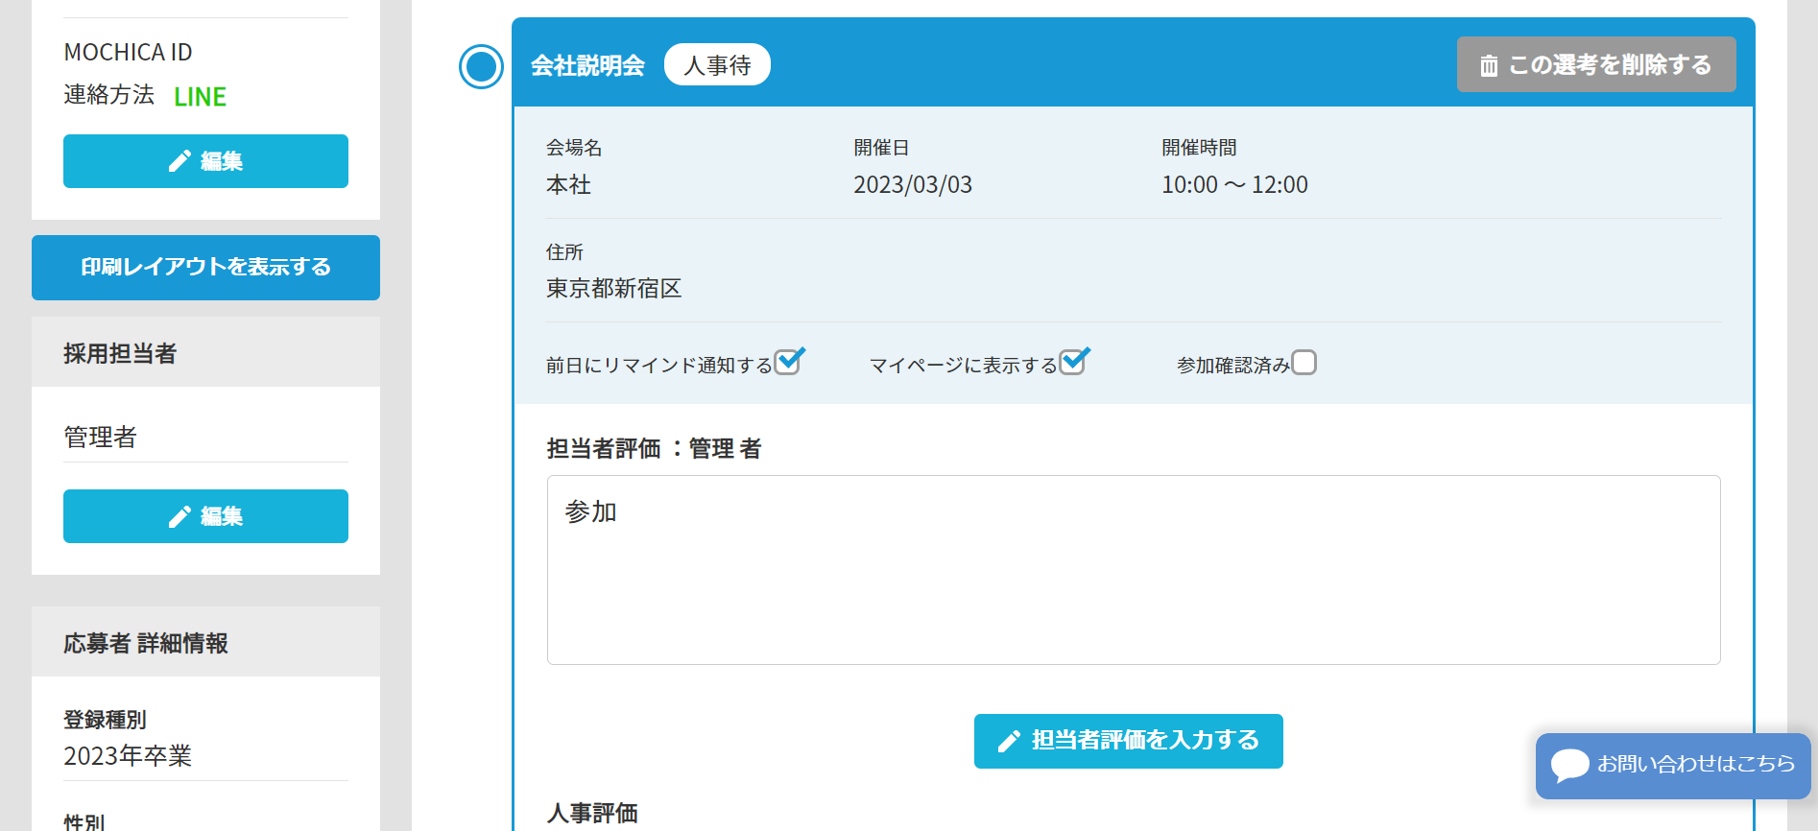This screenshot has height=831, width=1818.
Task: Click the 応募者 詳細情報 section header
Action: 146,643
